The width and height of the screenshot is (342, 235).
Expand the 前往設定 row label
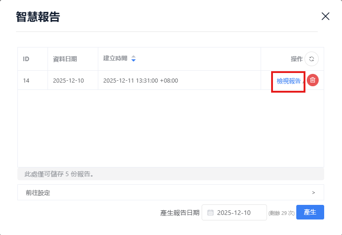click(x=38, y=193)
